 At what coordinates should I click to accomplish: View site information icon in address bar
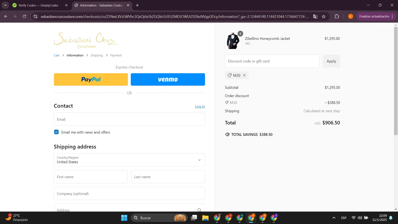pyautogui.click(x=35, y=16)
